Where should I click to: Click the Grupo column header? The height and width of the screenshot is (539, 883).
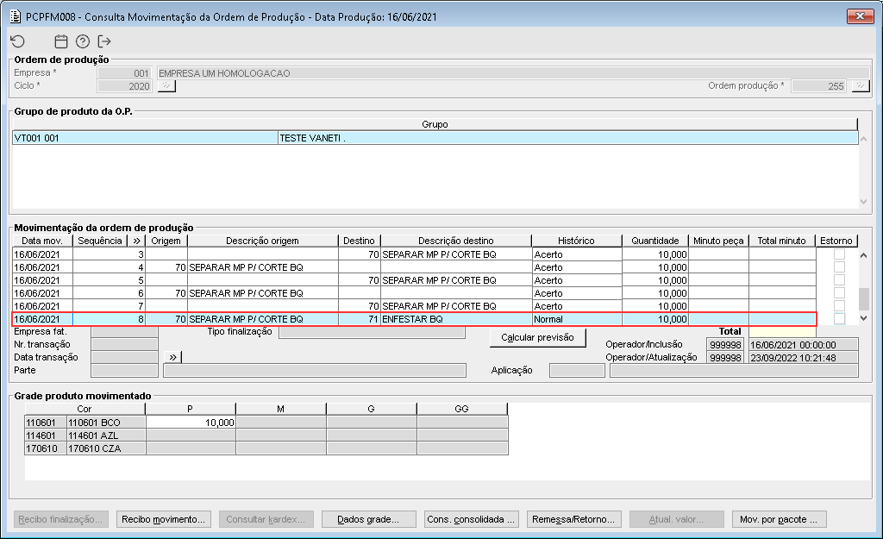click(435, 124)
